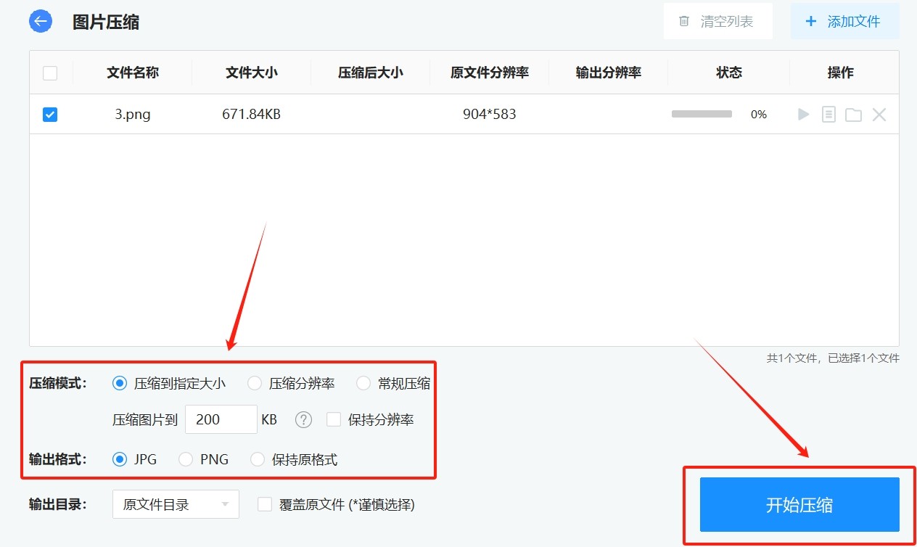Screen dimensions: 917x547
Task: Open file details document icon for 3.png
Action: point(828,114)
